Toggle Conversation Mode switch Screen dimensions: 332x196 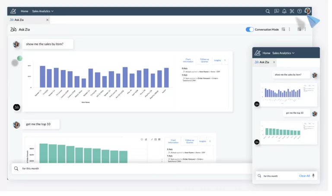click(x=249, y=29)
